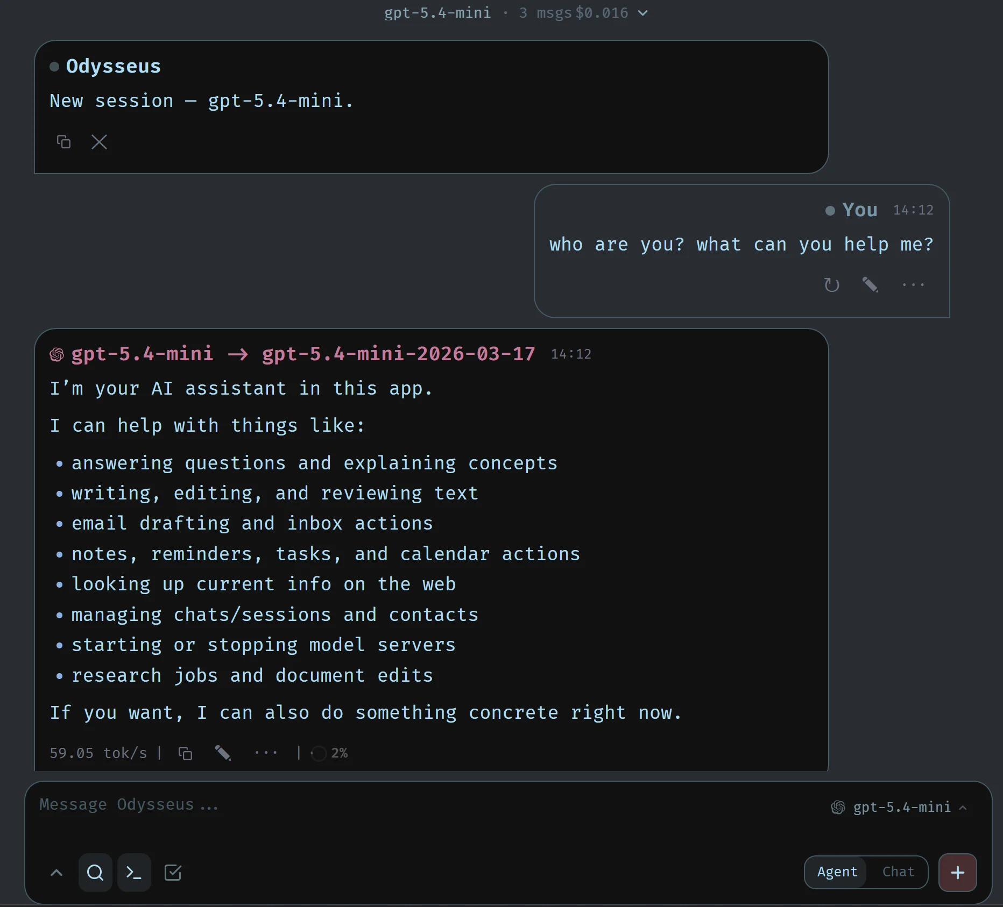Screen dimensions: 1003x907
Task: Copy the Odysseus new session message
Action: (63, 142)
